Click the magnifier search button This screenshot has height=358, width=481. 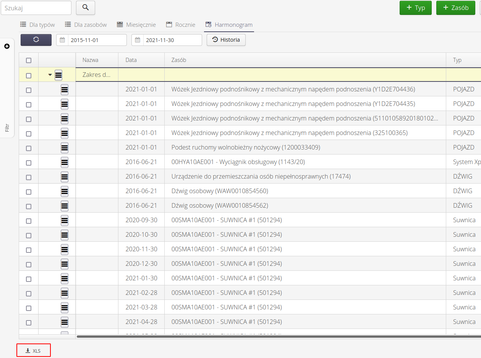tap(86, 8)
